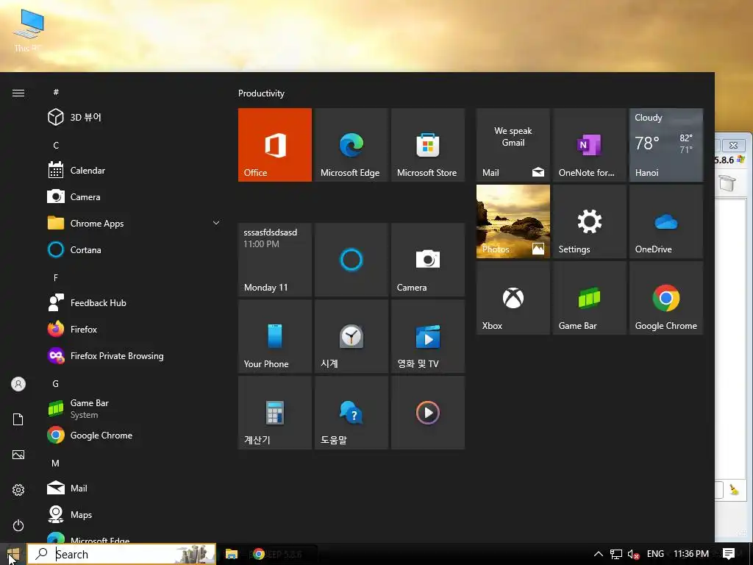The width and height of the screenshot is (753, 565).
Task: Open OneNote tile
Action: [x=589, y=145]
